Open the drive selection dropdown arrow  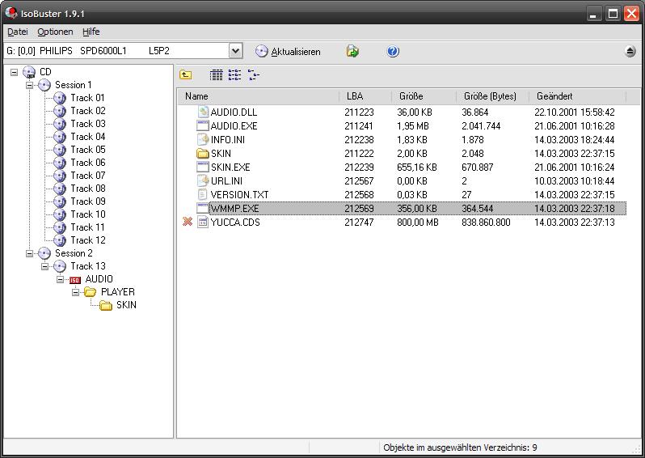point(235,51)
